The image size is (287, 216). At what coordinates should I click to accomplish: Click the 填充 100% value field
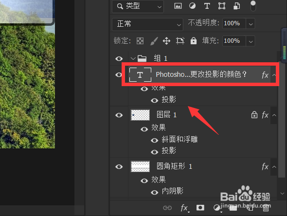[234, 41]
